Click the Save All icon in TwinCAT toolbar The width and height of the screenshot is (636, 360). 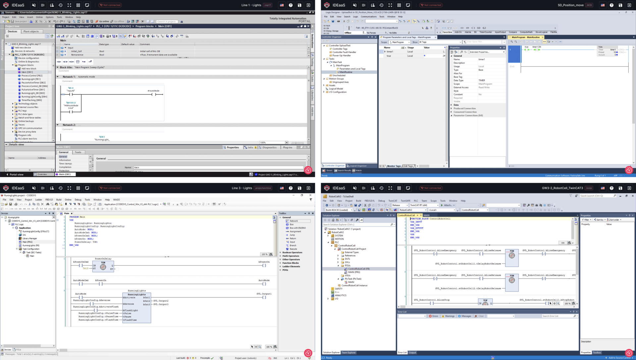tap(360, 205)
